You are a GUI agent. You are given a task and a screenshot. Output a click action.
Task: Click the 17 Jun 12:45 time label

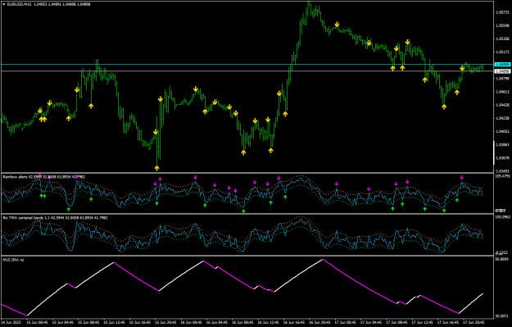(x=423, y=322)
